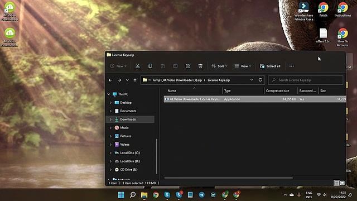Image resolution: width=357 pixels, height=201 pixels.
Task: Go back with the left arrow button
Action: [110, 80]
